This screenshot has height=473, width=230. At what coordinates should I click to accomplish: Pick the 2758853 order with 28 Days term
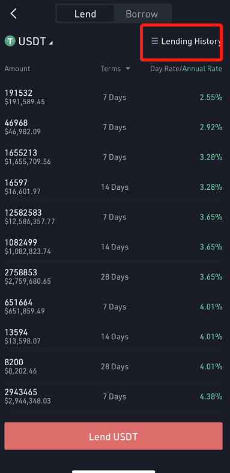[x=113, y=277]
